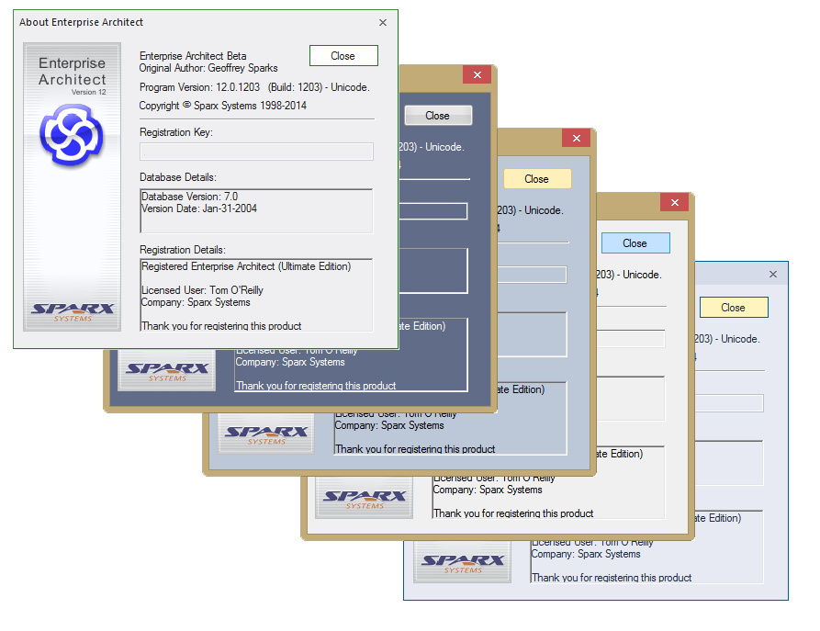Click the "Registration Key:" label
The width and height of the screenshot is (820, 631).
tap(176, 132)
